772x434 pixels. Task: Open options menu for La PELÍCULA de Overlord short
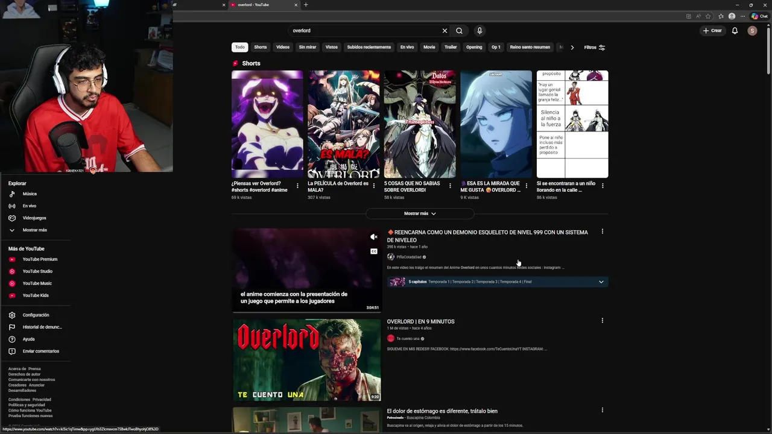coord(374,186)
